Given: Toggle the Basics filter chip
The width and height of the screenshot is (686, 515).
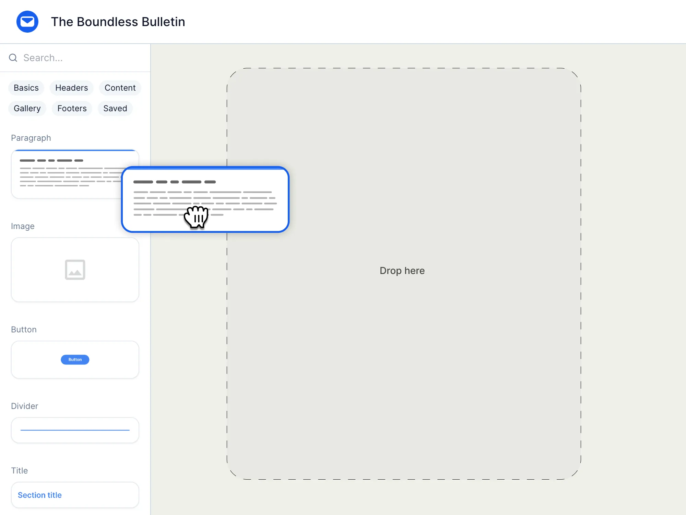Looking at the screenshot, I should (26, 88).
